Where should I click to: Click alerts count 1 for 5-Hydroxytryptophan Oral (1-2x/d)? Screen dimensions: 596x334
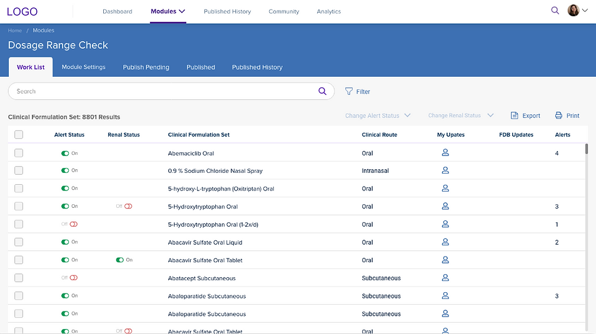click(557, 224)
